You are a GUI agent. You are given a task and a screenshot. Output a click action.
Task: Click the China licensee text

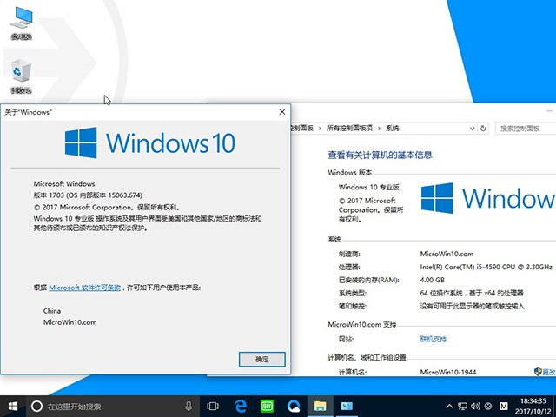pyautogui.click(x=52, y=311)
